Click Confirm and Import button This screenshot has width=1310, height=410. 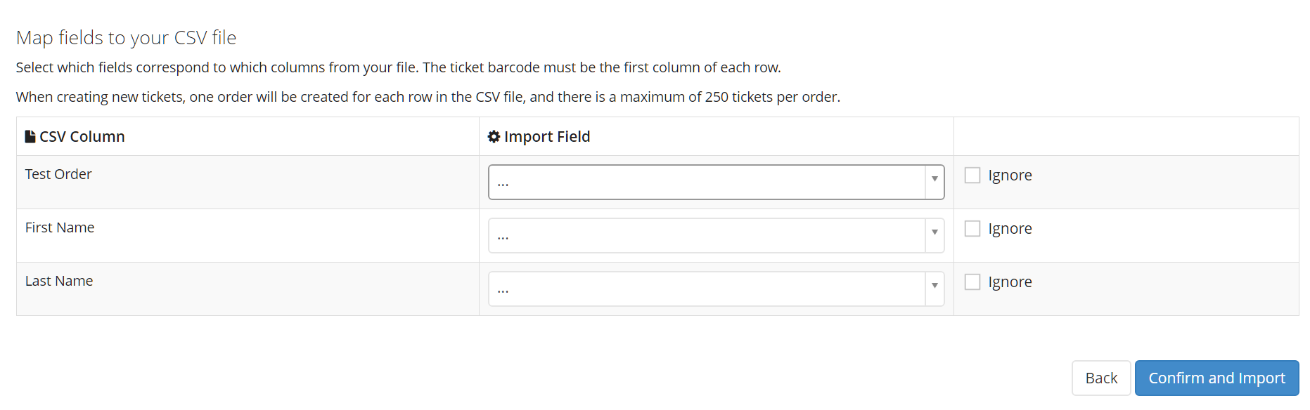pos(1216,378)
